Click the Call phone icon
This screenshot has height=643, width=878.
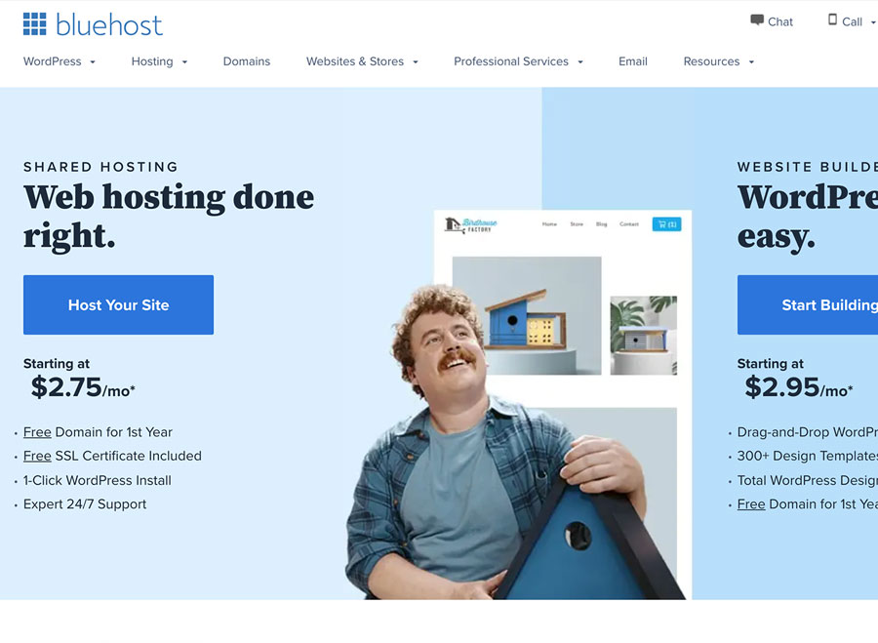click(833, 20)
